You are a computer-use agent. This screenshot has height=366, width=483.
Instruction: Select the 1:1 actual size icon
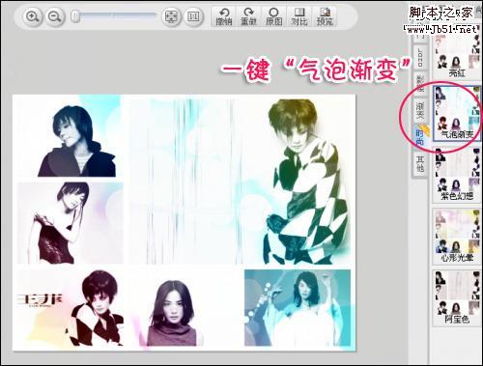coord(193,16)
